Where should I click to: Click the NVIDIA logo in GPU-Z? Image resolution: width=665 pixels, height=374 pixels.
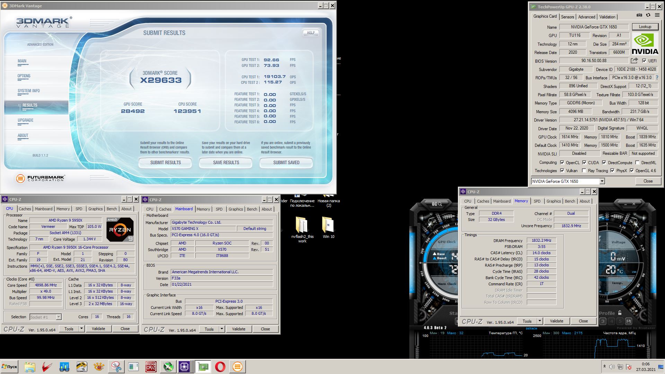point(645,44)
